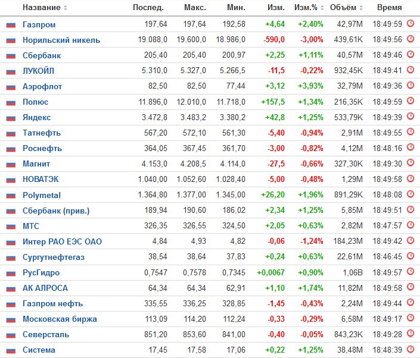Click the Russian flag beside Сургутнефтегаз

(11, 257)
